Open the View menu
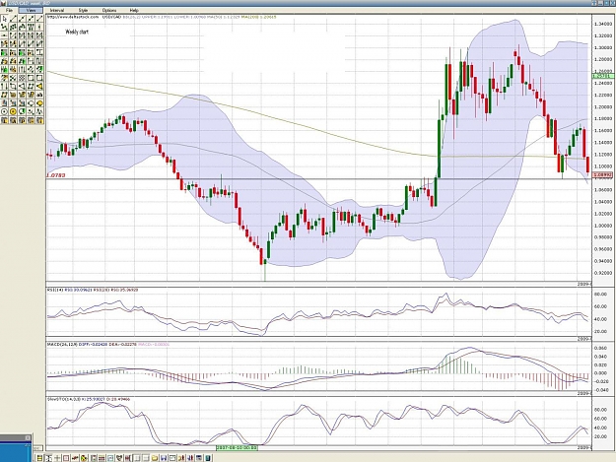 point(31,10)
